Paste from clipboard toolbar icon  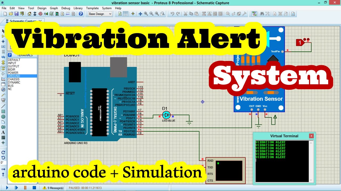click(x=197, y=14)
